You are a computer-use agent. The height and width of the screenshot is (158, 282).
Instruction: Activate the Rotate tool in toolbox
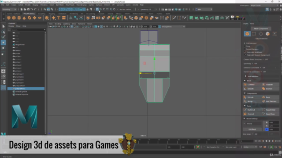[3, 48]
